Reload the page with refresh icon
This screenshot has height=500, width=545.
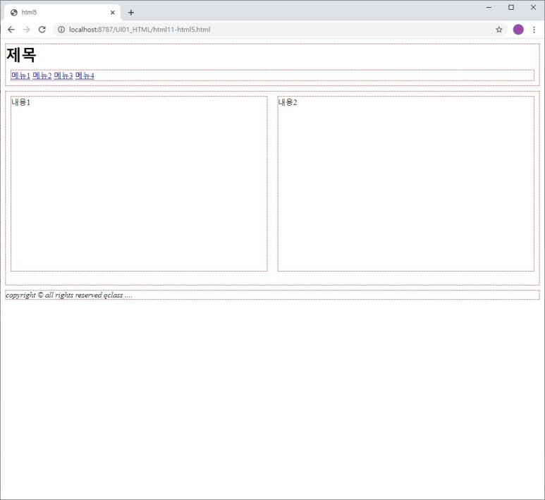[42, 30]
